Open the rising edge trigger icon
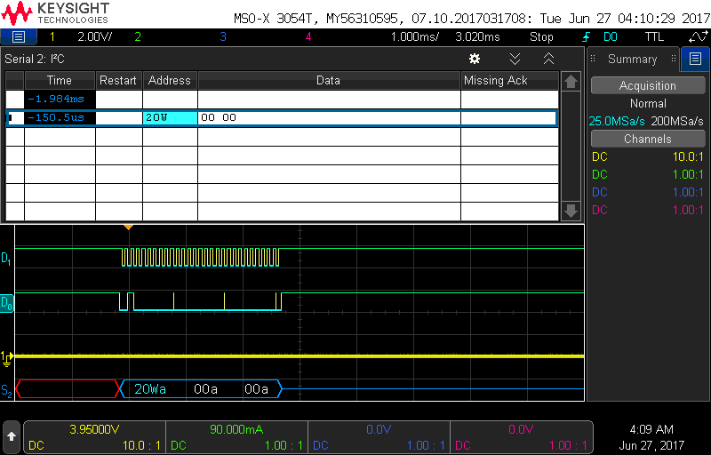The width and height of the screenshot is (711, 455). tap(586, 37)
